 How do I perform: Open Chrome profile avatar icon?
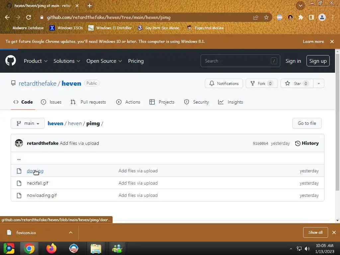322,17
